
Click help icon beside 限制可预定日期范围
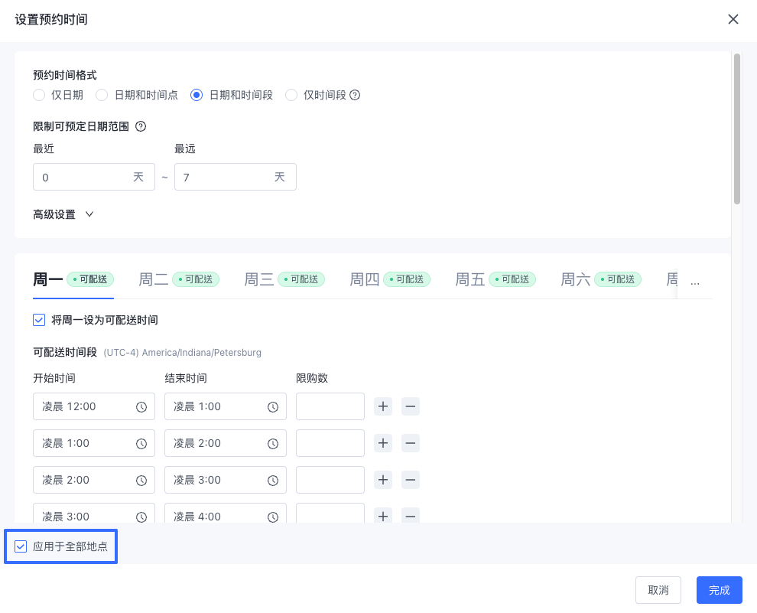click(x=141, y=126)
